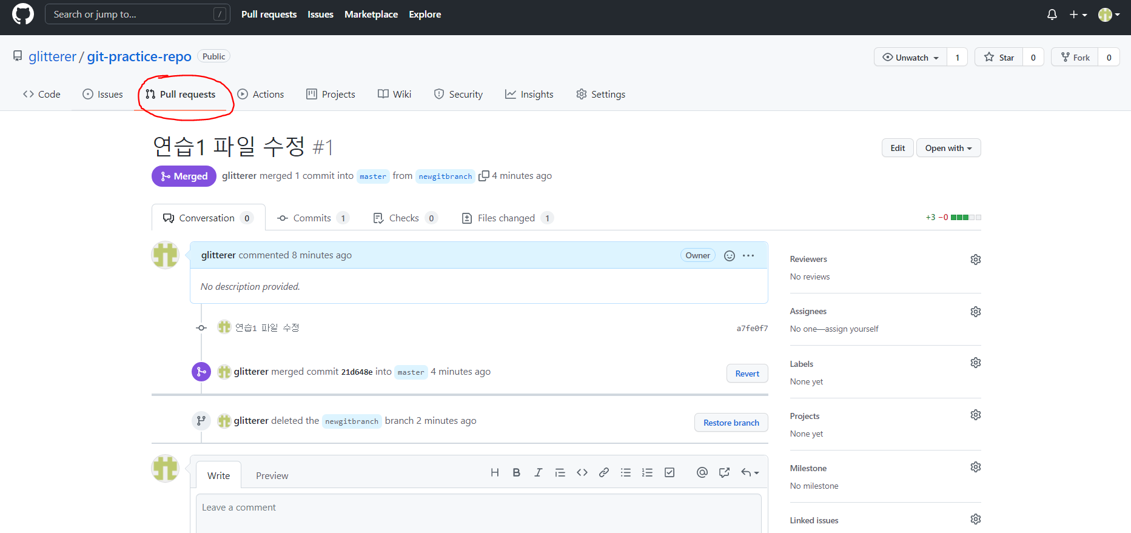
Task: Open git-practice-repo repository link
Action: (139, 56)
